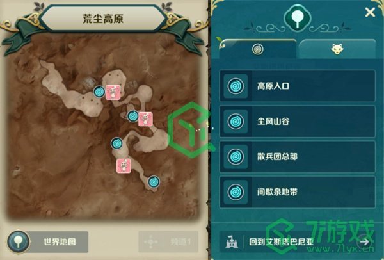Click the castle icon beside 回到艾斯塔巴尼亚

[232, 242]
